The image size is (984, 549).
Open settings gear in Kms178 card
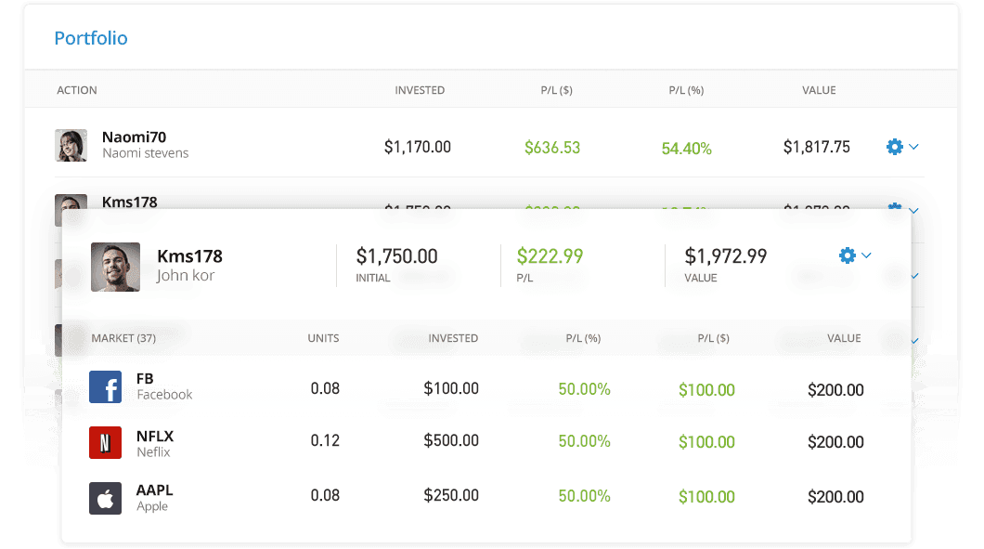coord(847,255)
